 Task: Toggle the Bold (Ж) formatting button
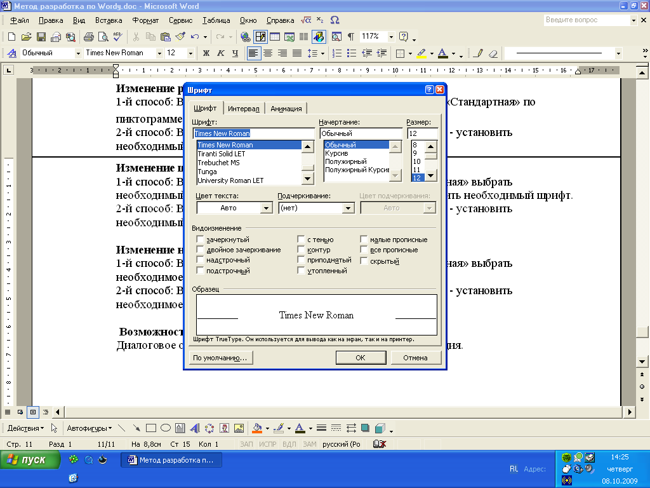point(206,53)
